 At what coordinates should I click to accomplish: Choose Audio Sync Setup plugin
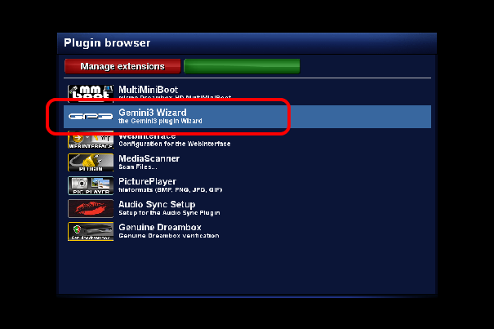click(247, 209)
